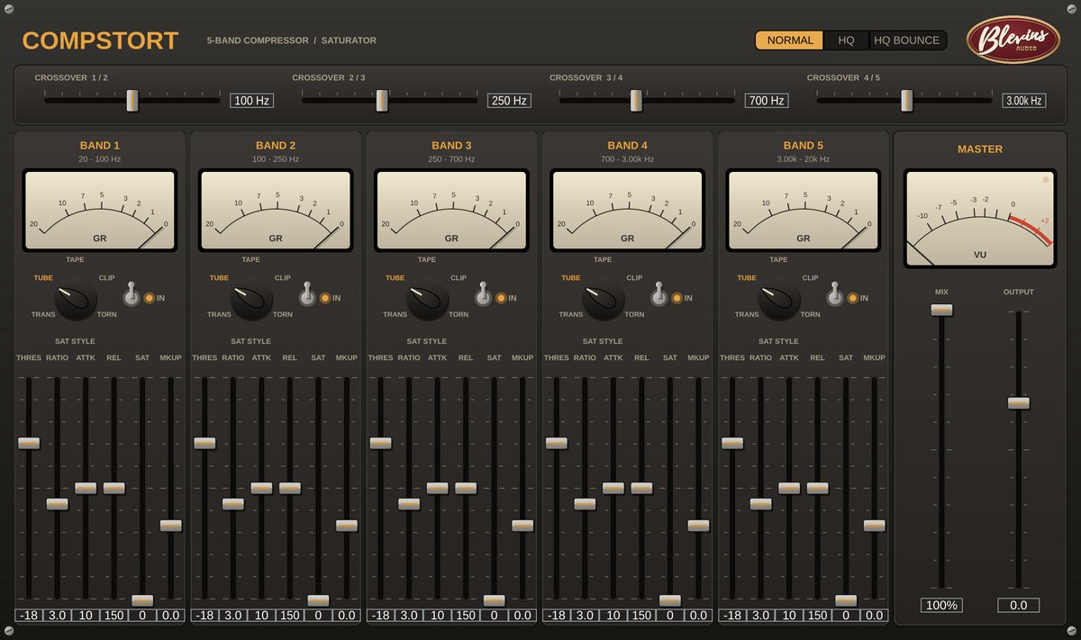Click the Master mix value field 100%
Screen dimensions: 1081x640
click(941, 605)
